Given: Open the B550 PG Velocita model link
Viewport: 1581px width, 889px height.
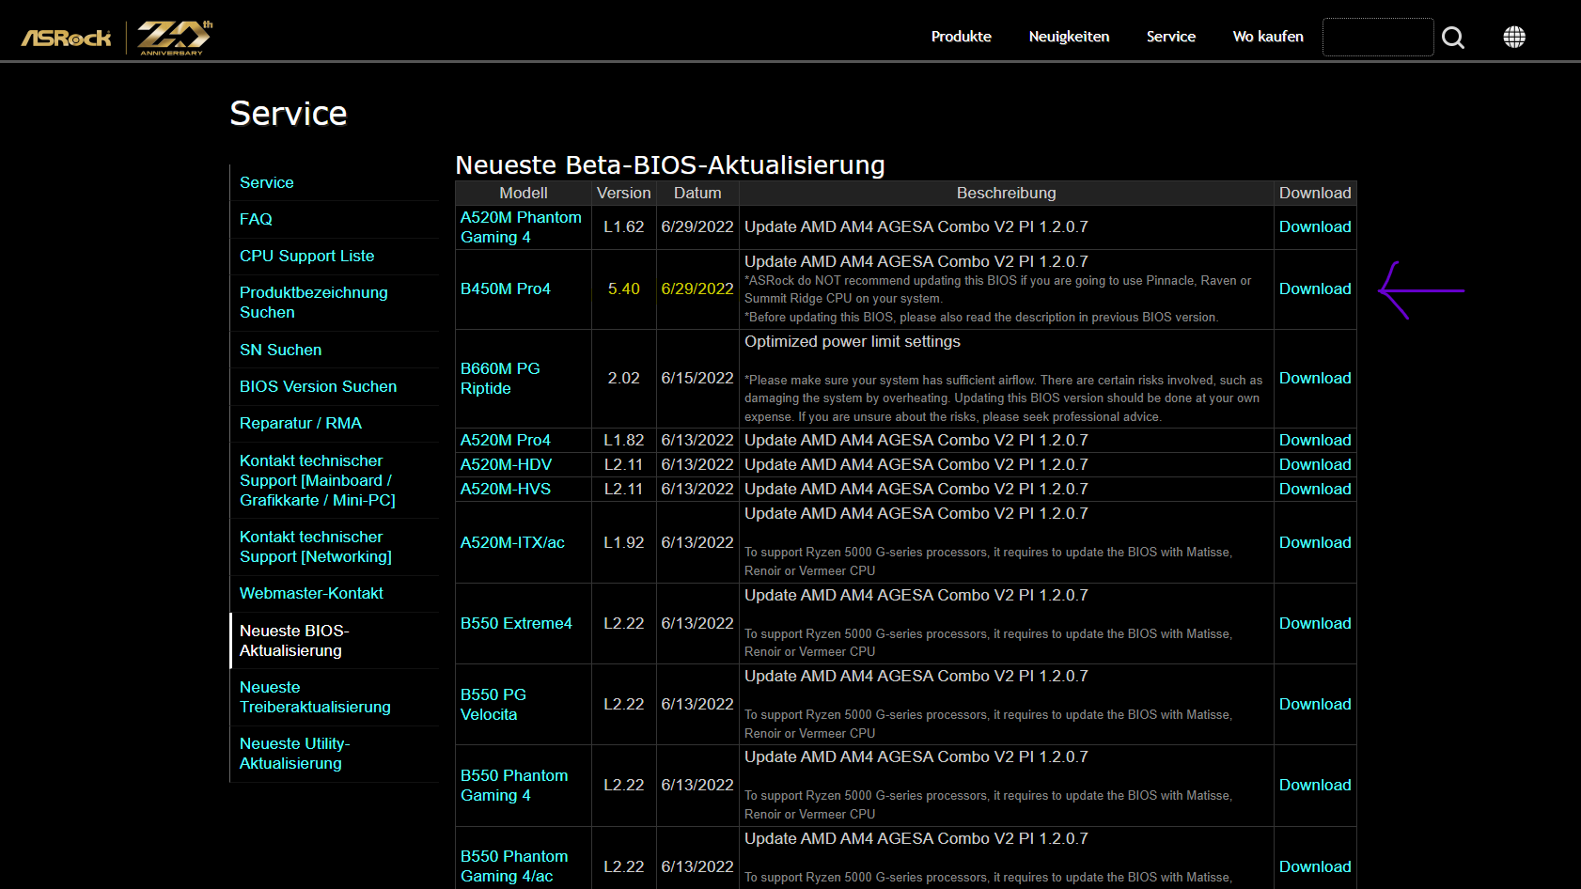Looking at the screenshot, I should point(493,705).
